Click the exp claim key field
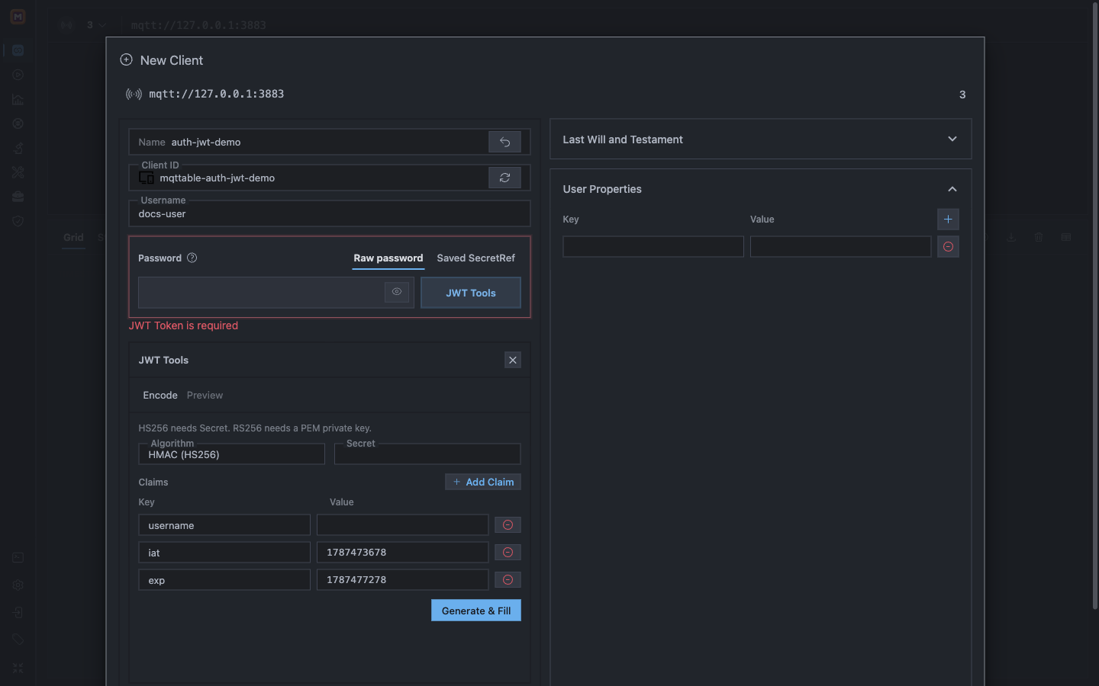1099x686 pixels. 224,580
